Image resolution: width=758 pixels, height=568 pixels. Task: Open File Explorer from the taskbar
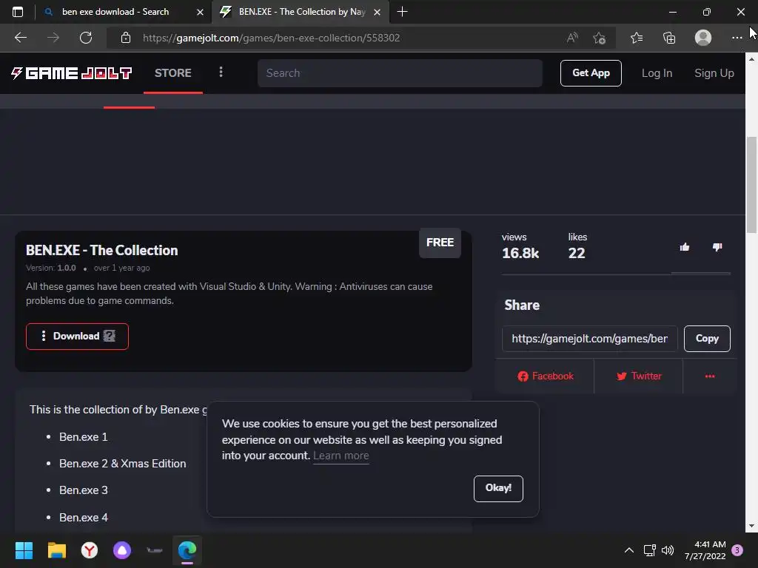pyautogui.click(x=56, y=550)
